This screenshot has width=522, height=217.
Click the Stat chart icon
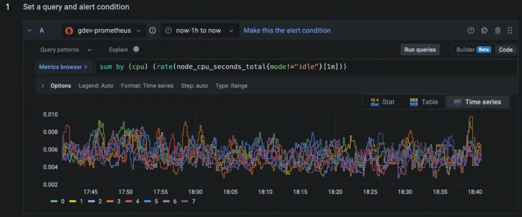click(375, 102)
